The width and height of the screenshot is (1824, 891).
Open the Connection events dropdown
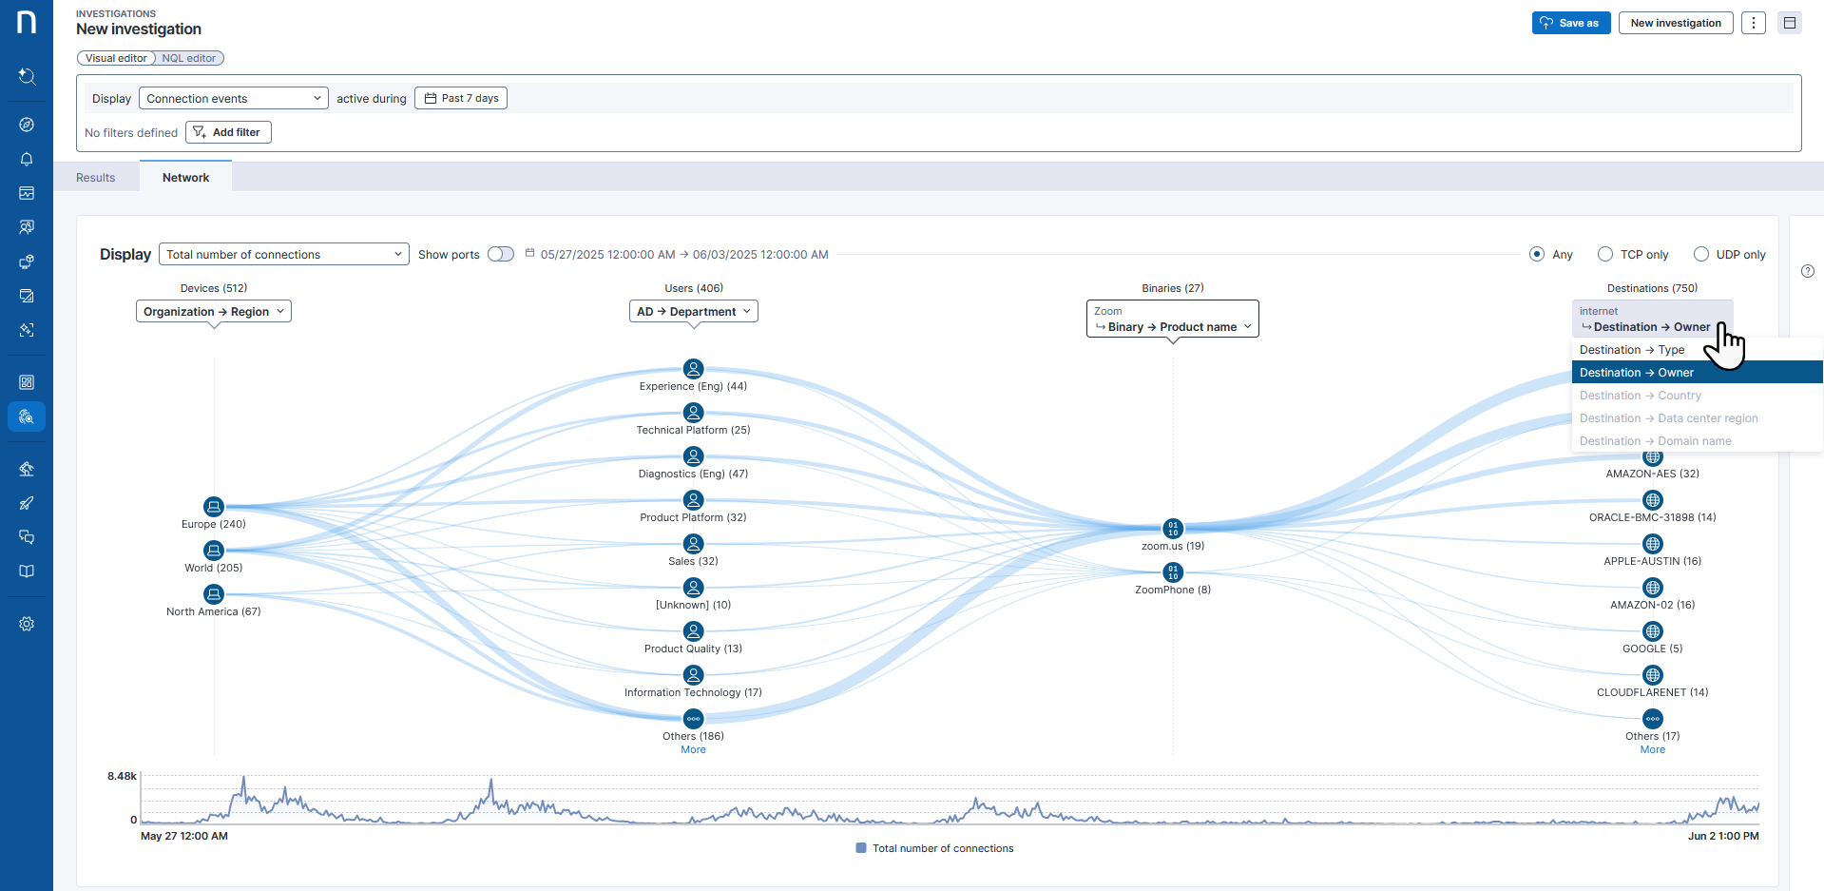[x=233, y=98]
